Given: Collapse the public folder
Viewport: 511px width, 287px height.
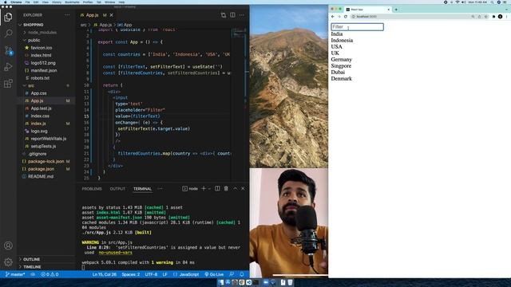Looking at the screenshot, I should pos(34,40).
